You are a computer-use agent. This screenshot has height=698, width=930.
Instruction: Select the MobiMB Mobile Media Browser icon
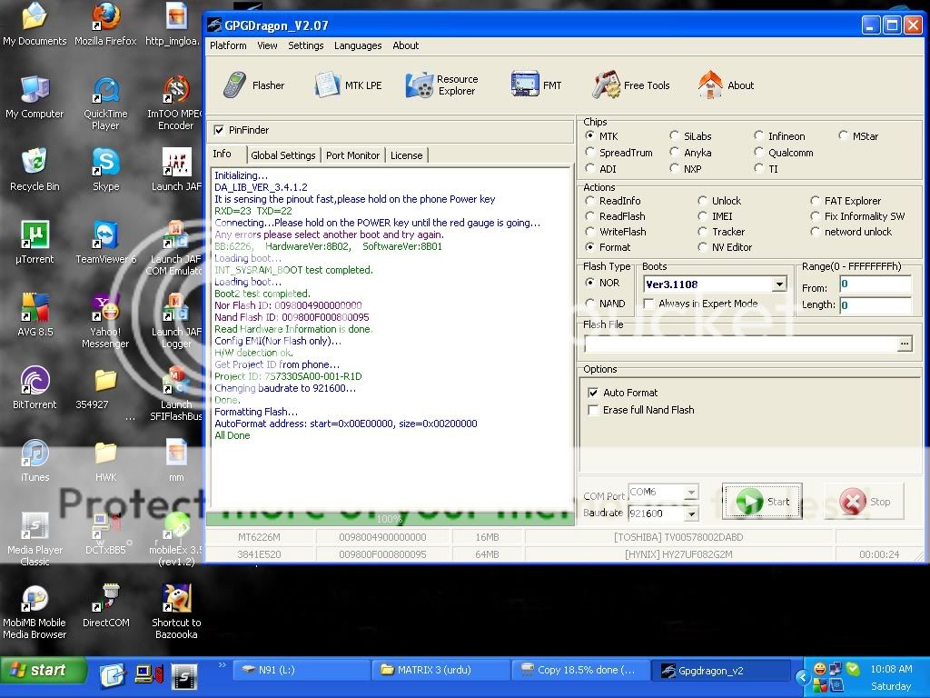pos(35,612)
